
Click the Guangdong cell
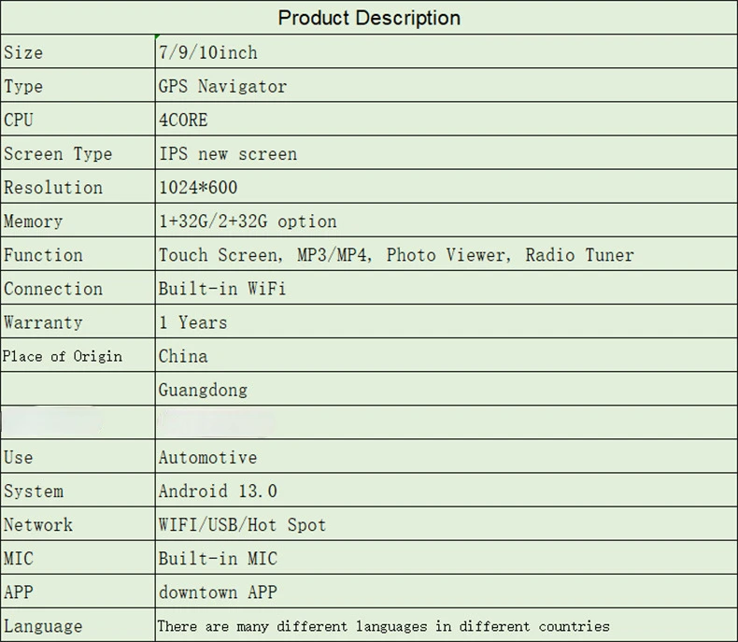point(446,390)
